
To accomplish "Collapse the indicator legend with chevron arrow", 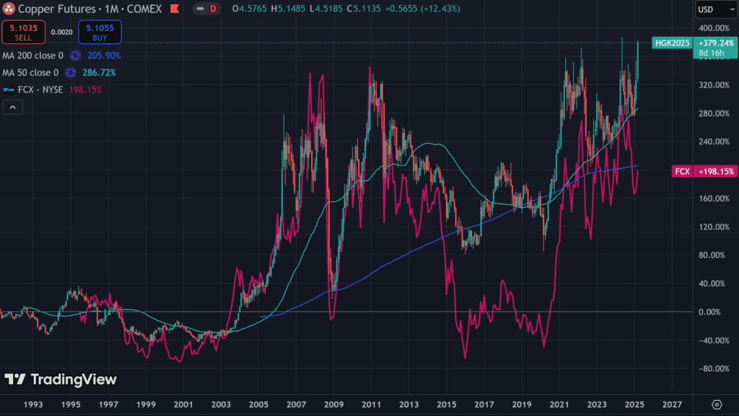I will [x=13, y=108].
